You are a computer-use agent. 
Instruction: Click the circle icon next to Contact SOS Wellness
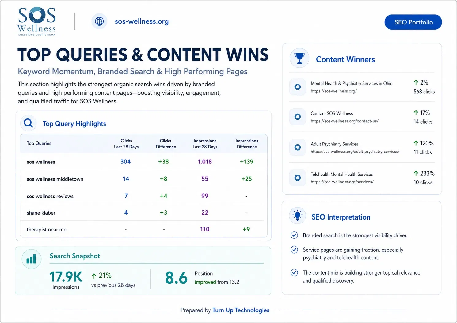point(298,117)
